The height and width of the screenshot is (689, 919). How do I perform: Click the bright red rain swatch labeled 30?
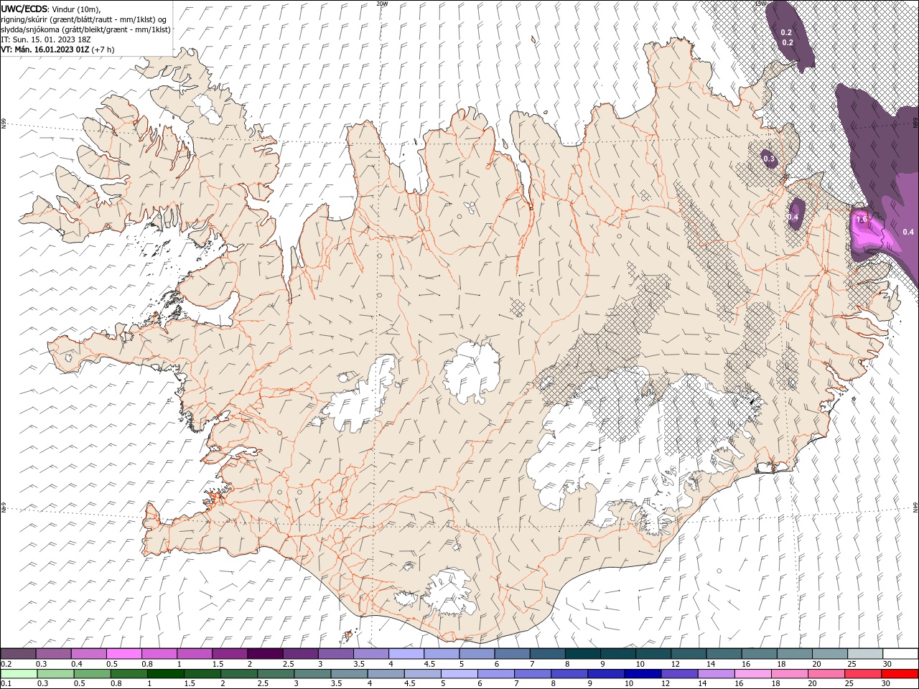900,674
